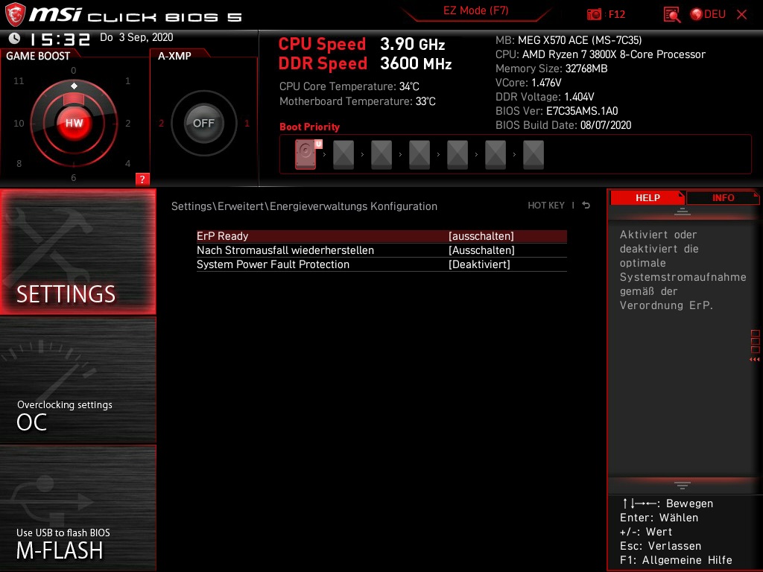
Task: Click the Boot Priority heading
Action: point(309,127)
